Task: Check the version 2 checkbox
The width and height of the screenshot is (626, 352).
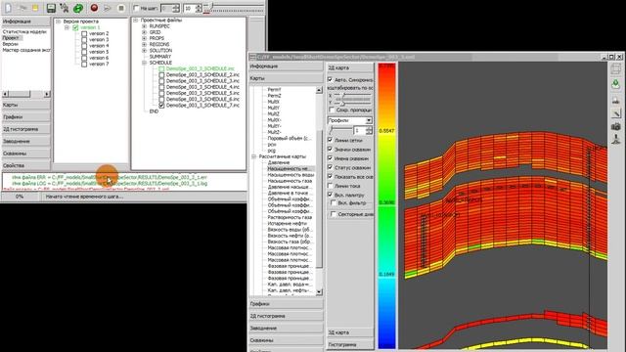Action: tap(84, 33)
